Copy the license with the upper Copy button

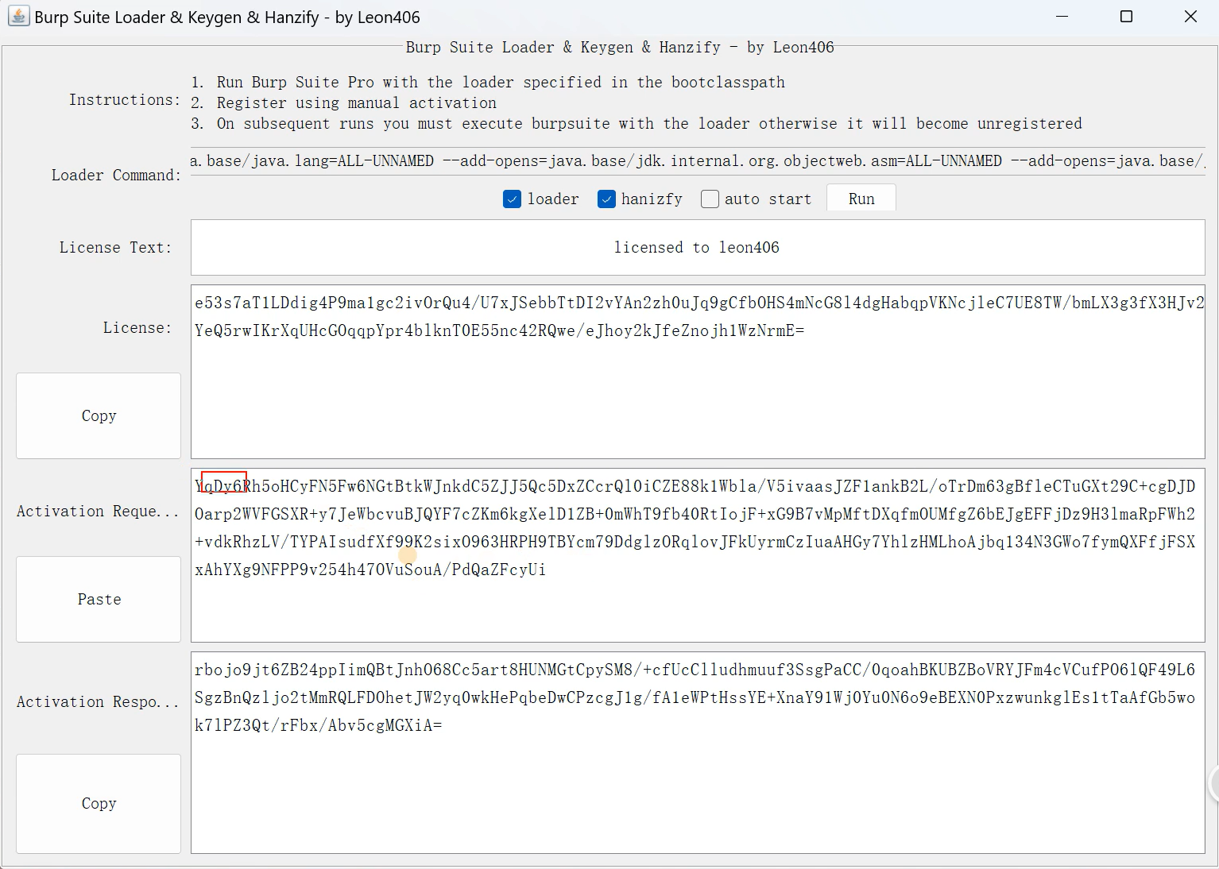click(99, 415)
